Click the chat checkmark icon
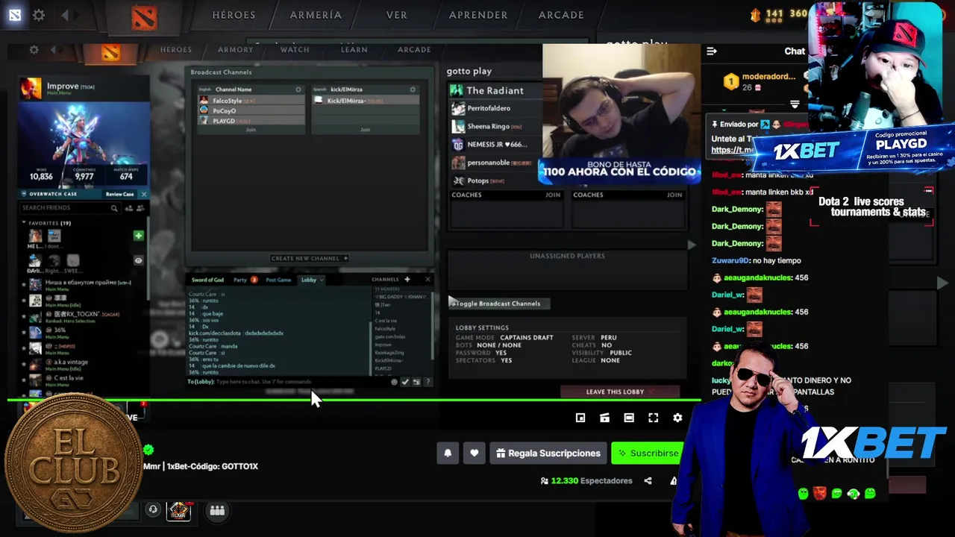The height and width of the screenshot is (537, 955). [405, 382]
